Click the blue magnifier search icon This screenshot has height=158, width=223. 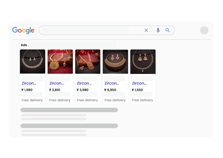click(168, 30)
